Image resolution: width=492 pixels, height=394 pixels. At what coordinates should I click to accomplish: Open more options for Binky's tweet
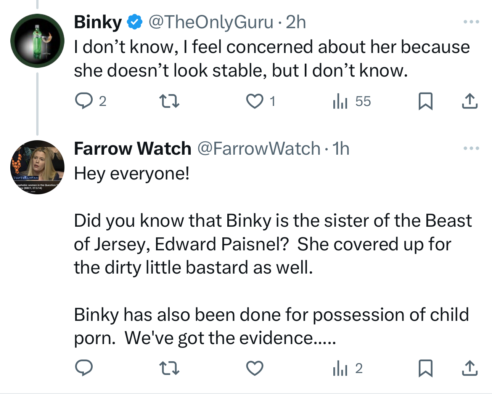point(471,22)
